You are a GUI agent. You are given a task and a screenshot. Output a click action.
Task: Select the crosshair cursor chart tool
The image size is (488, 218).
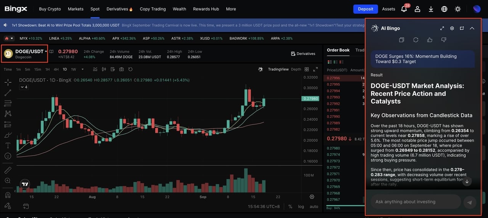click(8, 82)
